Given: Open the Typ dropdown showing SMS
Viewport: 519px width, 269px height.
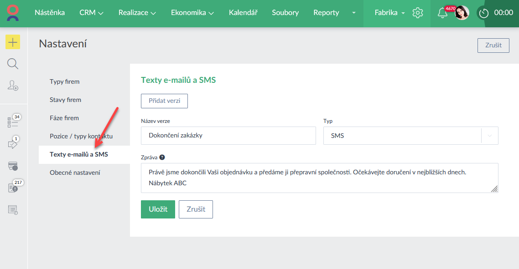Looking at the screenshot, I should point(410,136).
